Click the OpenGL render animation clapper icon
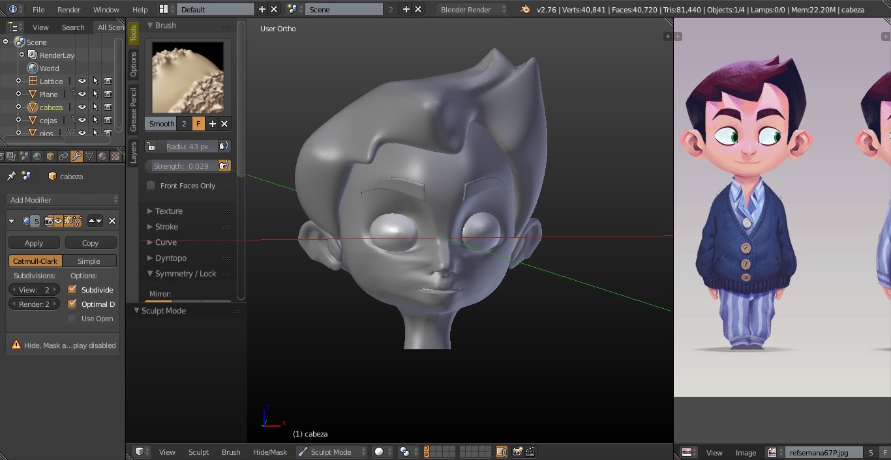This screenshot has height=460, width=891. 530,452
